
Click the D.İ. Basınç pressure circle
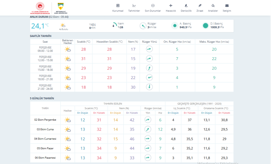205,25
